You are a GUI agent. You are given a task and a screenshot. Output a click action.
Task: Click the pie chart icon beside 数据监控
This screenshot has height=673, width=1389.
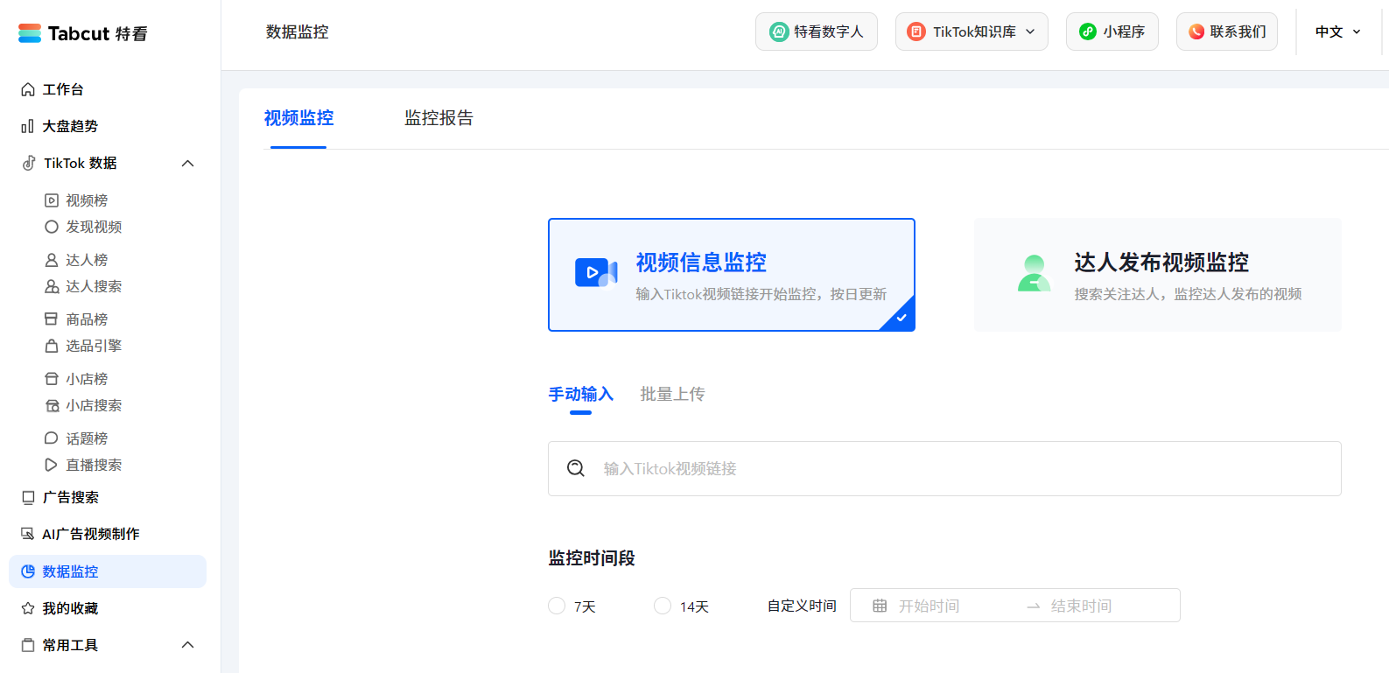point(28,571)
